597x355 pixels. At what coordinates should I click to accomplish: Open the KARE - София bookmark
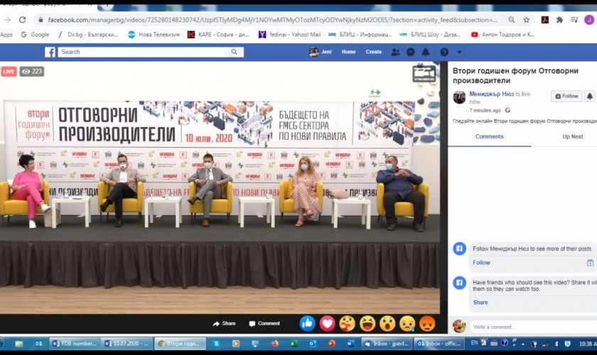218,35
